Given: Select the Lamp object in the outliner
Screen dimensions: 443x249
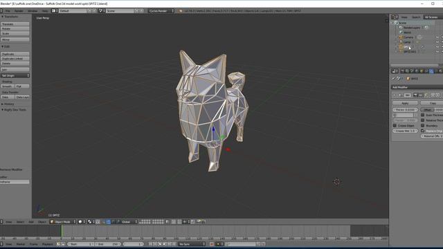Looking at the screenshot, I should point(407,42).
